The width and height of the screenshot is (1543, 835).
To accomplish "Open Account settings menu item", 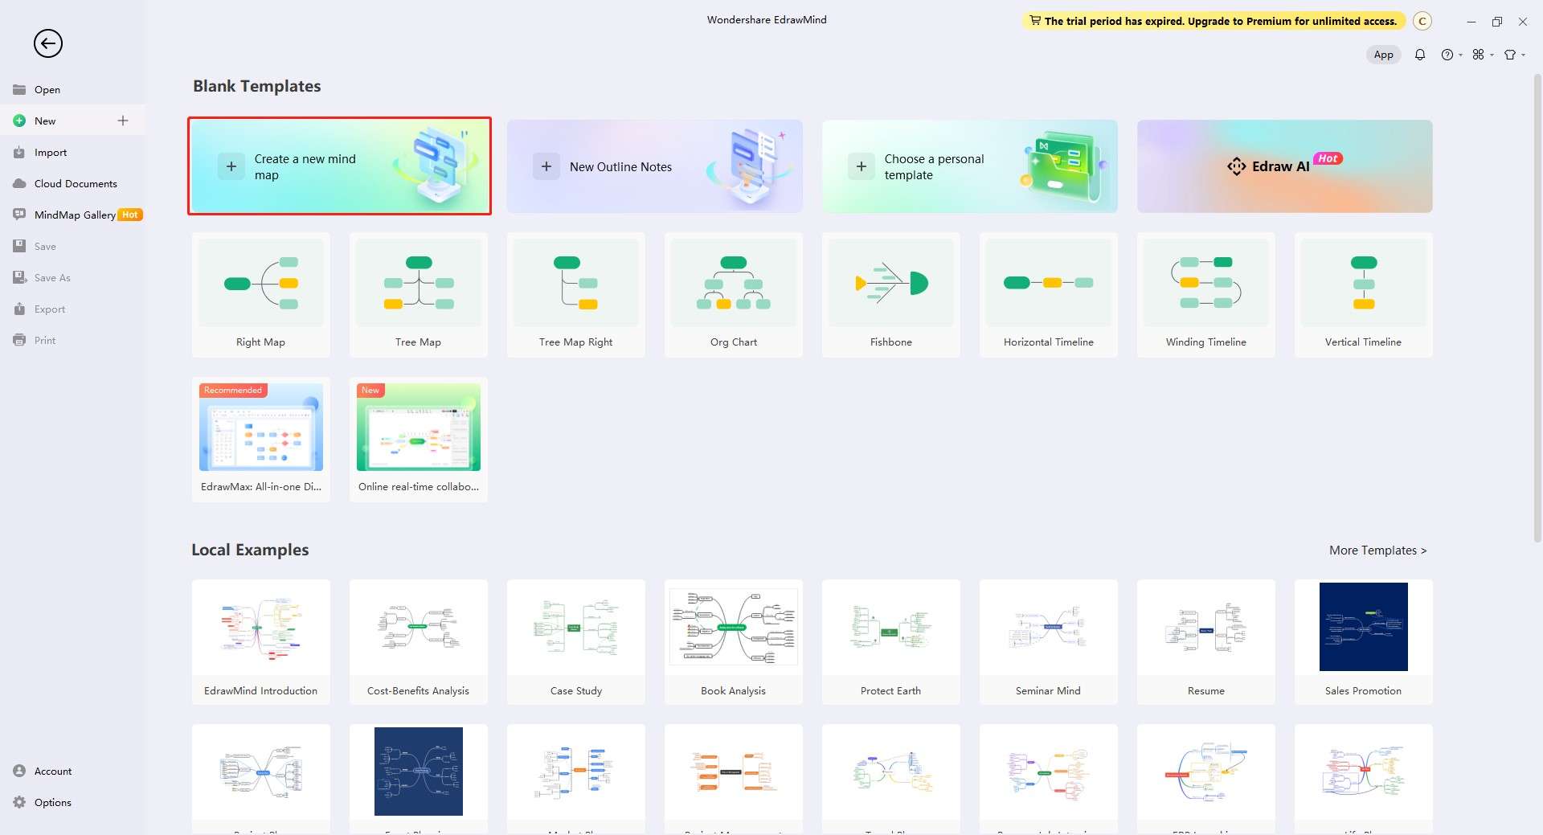I will [73, 771].
